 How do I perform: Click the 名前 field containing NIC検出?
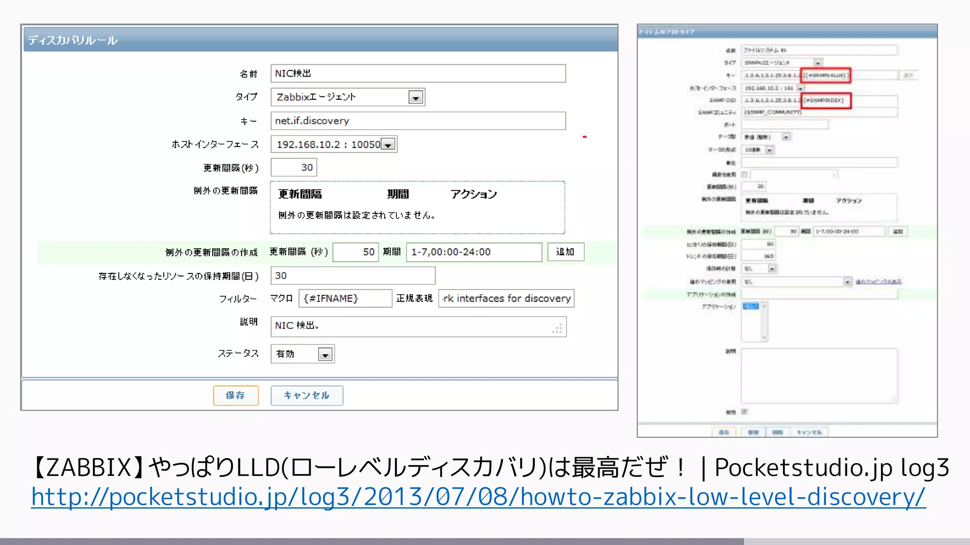click(418, 73)
